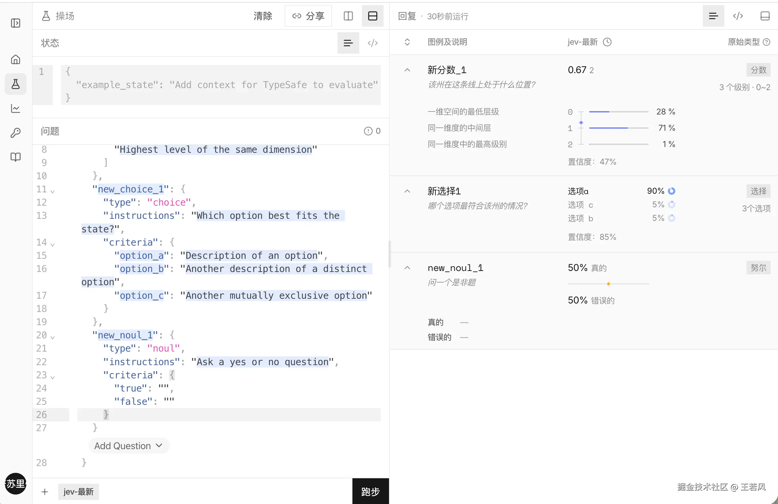The image size is (778, 504).
Task: Click the 置信度: 85% text
Action: point(592,237)
